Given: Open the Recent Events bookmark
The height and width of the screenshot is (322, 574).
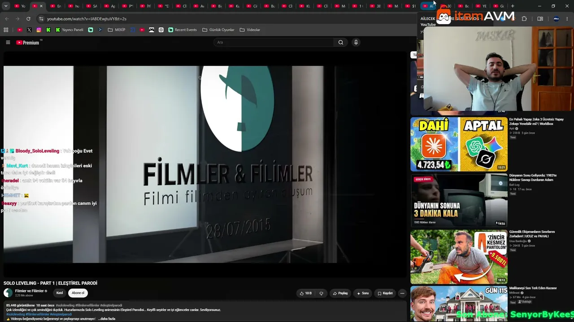Looking at the screenshot, I should point(183,30).
